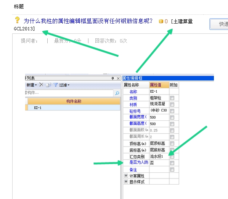
Task: Edit the 截面宽度 value 500
Action: coord(159,117)
